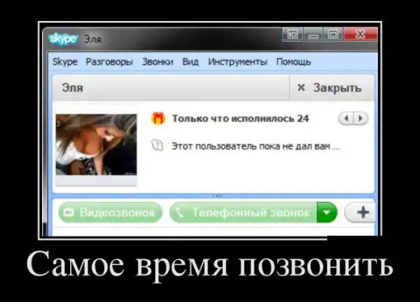420x302 pixels.
Task: Click the birthday gift icon
Action: (159, 119)
